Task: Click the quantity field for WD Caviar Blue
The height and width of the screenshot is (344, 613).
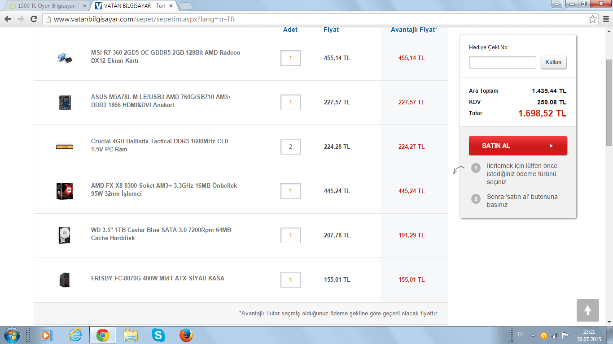Action: [290, 235]
